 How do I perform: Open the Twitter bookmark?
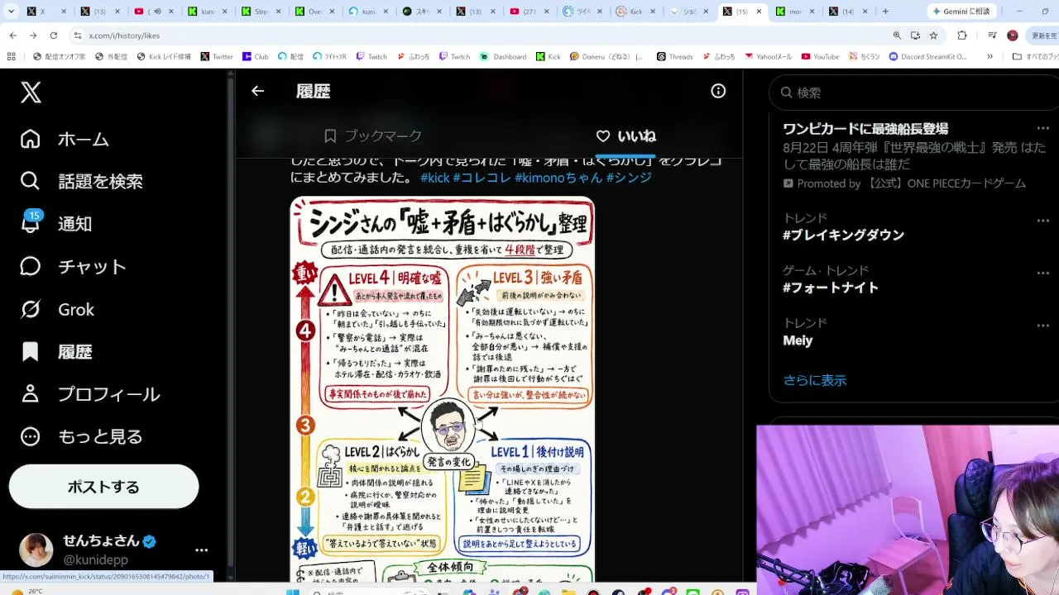(217, 57)
